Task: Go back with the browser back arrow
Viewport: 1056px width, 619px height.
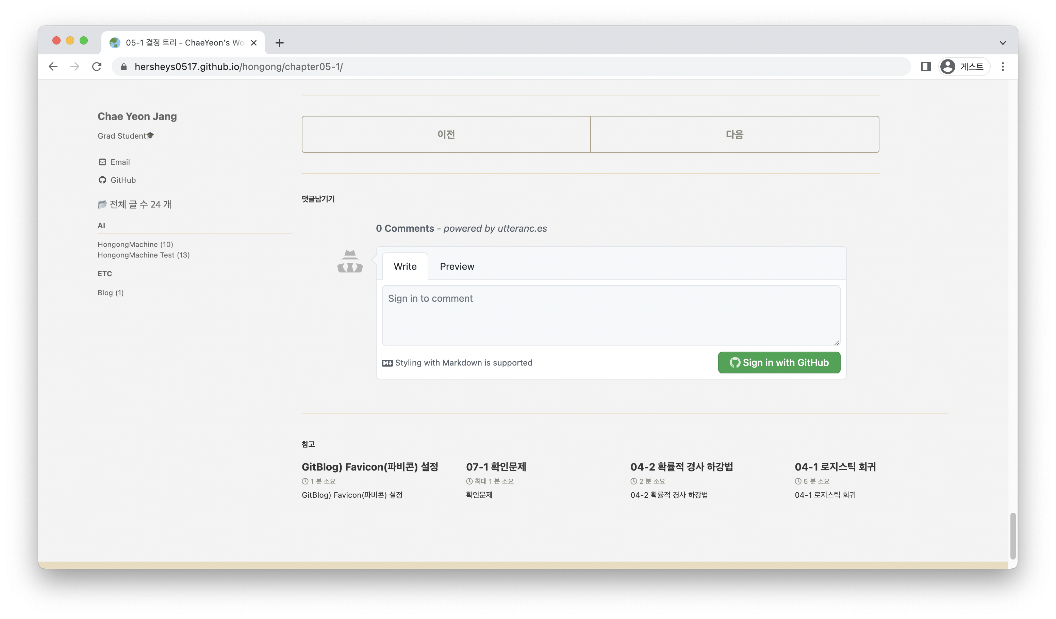Action: pos(53,67)
